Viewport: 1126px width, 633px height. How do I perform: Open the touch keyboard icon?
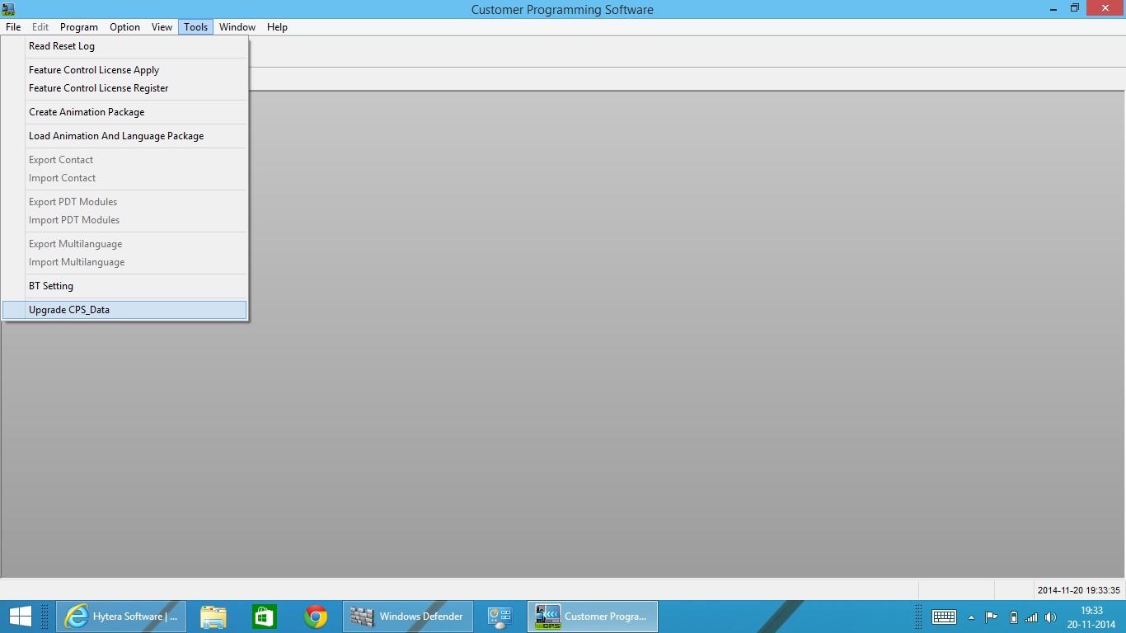[944, 617]
